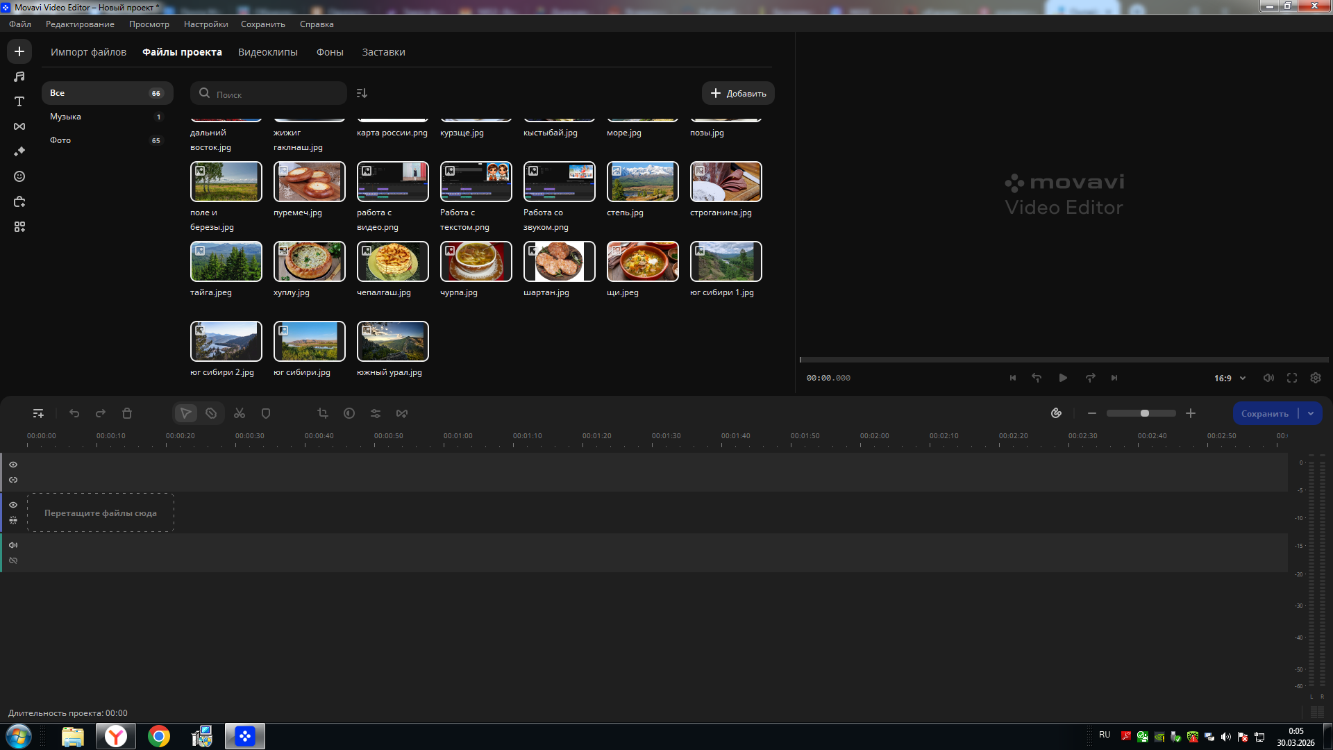Select the Фото category

coord(60,140)
